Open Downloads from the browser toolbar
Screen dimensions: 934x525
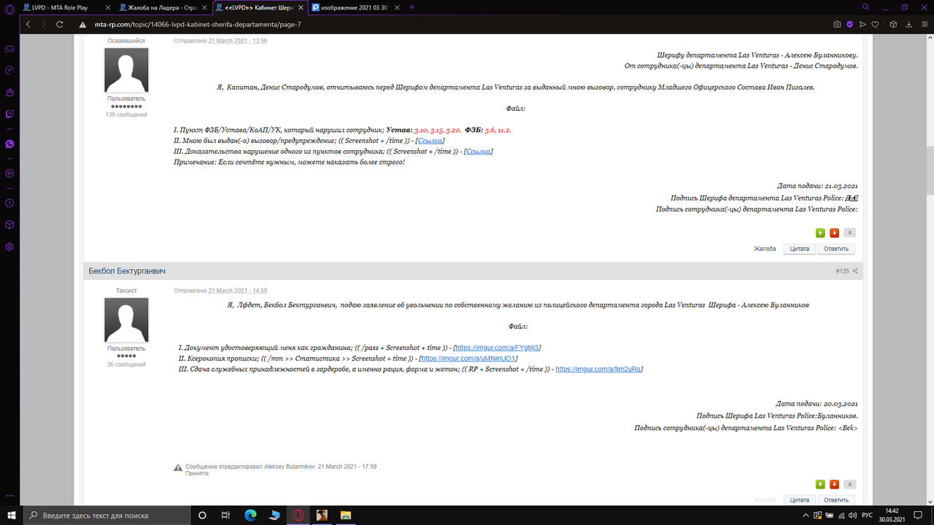coord(908,24)
